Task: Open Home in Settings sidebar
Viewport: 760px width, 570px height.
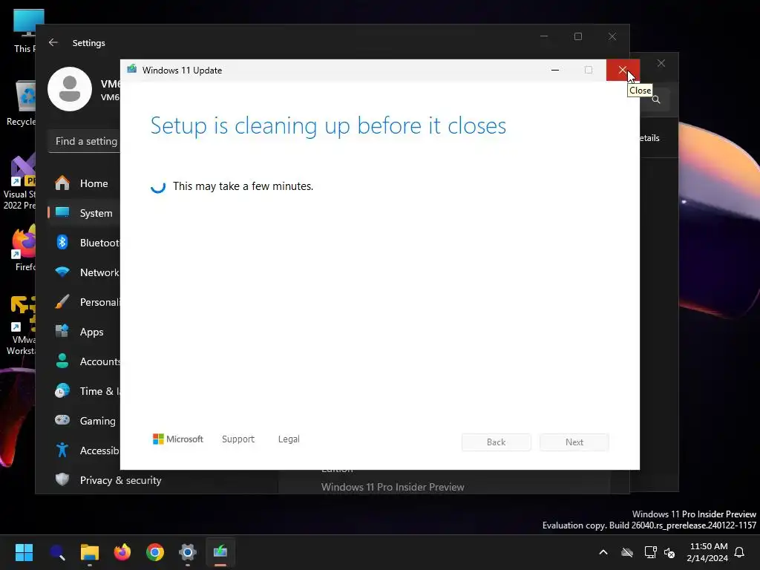Action: pyautogui.click(x=84, y=183)
